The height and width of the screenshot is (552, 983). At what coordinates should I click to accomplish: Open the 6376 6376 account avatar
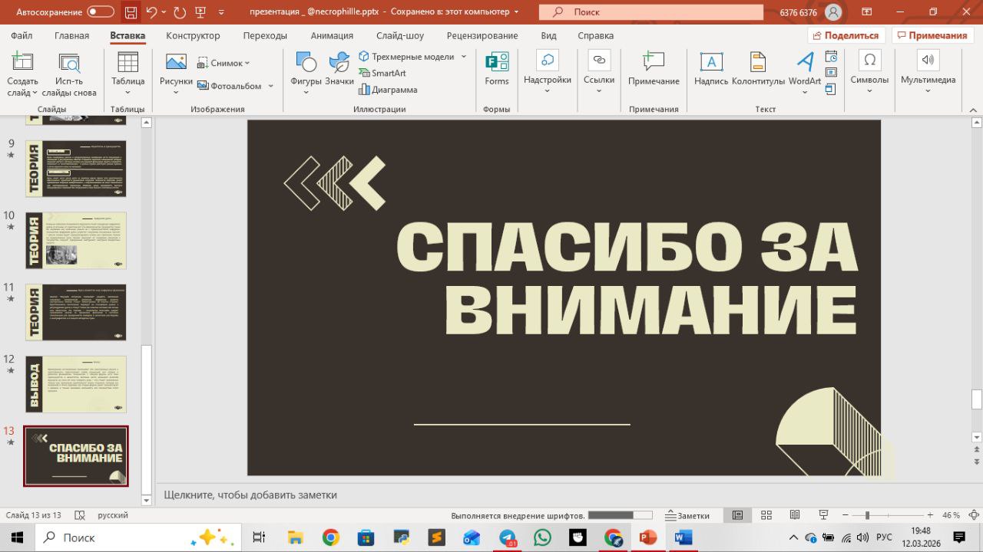pyautogui.click(x=833, y=12)
